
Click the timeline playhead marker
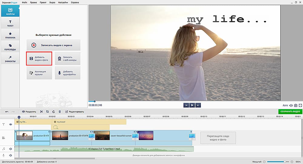pos(19,117)
